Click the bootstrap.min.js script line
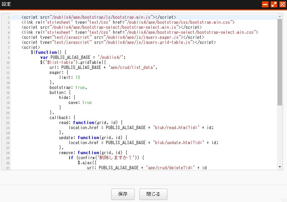The width and height of the screenshot is (287, 202). click(x=99, y=17)
